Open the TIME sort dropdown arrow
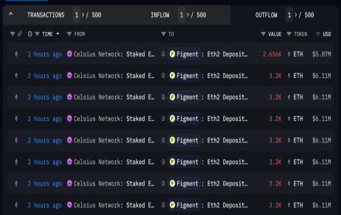Screen dimensions: 341x215 [x=58, y=34]
